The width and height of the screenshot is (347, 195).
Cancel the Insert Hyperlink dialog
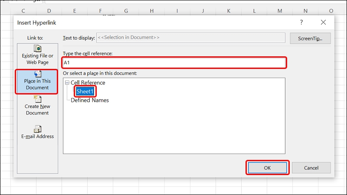coord(311,168)
